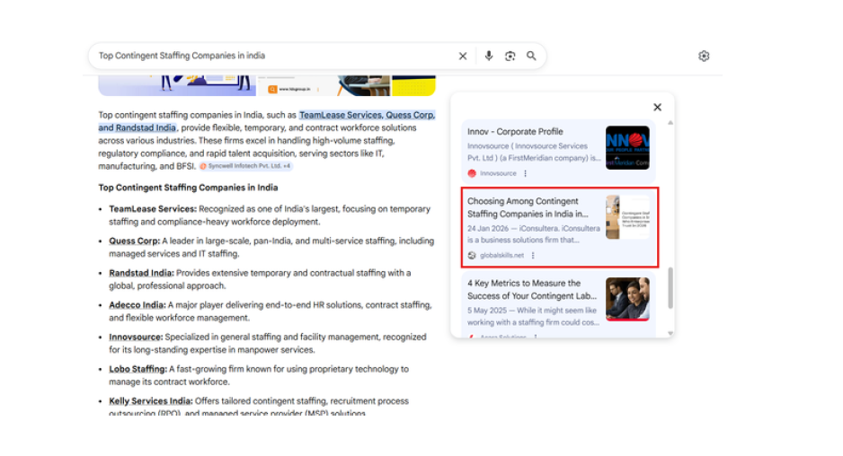843x456 pixels.
Task: Close the sources side panel
Action: pos(657,107)
